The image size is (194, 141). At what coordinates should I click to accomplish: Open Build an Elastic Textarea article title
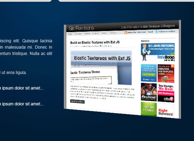pos(95,42)
